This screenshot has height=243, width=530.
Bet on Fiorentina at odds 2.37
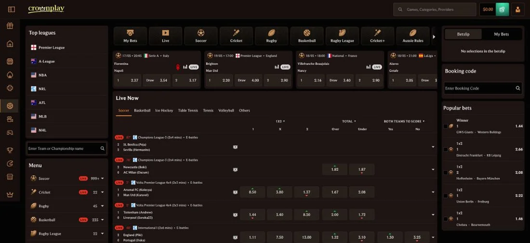click(128, 80)
